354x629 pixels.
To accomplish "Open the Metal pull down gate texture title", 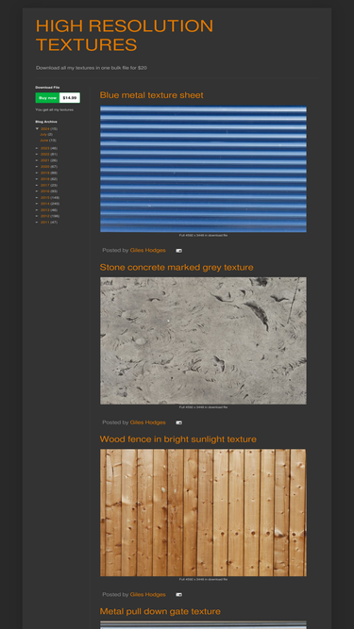I will tap(160, 611).
